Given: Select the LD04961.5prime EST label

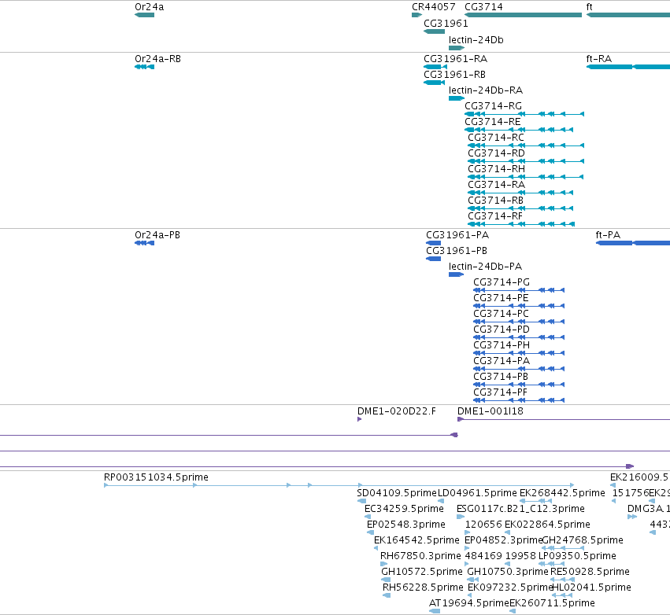Looking at the screenshot, I should (478, 493).
